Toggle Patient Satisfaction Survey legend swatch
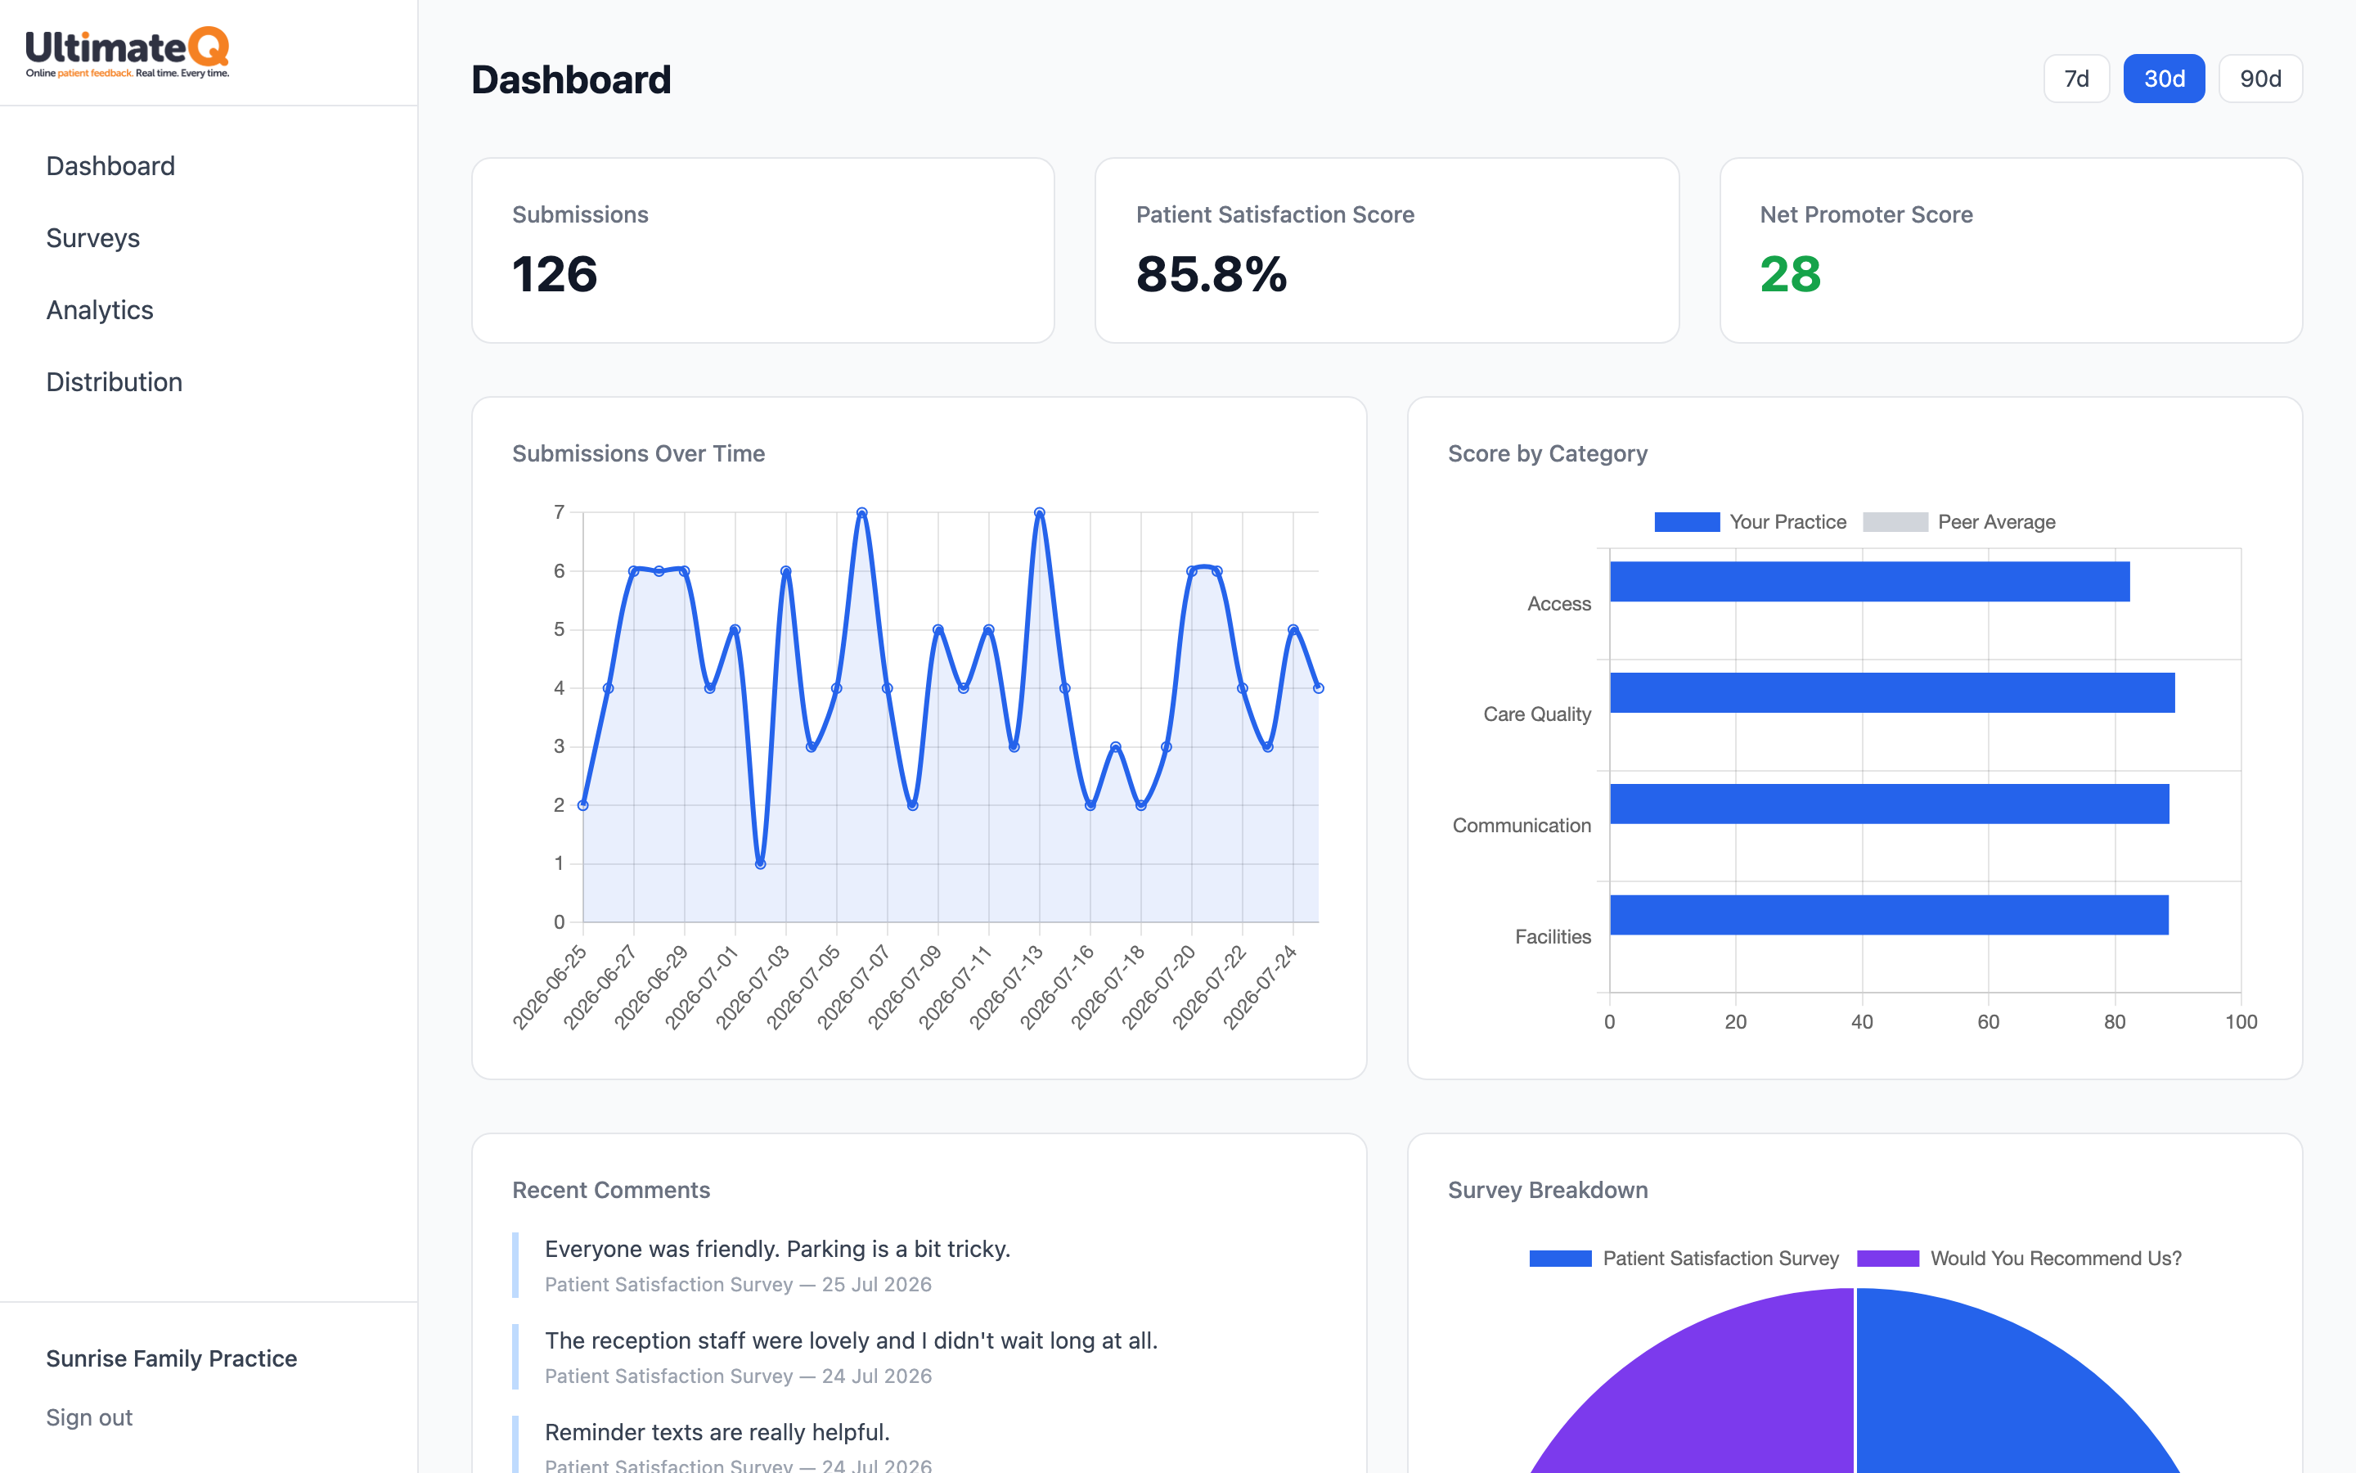This screenshot has height=1473, width=2356. [x=1560, y=1259]
